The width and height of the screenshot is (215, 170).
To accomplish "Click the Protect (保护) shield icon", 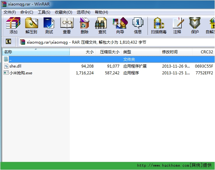I will 195,23.
